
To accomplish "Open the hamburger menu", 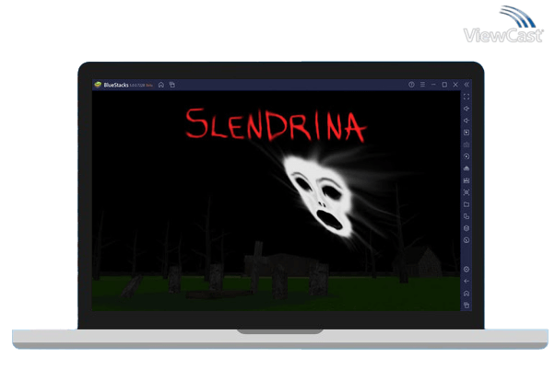I will click(422, 85).
